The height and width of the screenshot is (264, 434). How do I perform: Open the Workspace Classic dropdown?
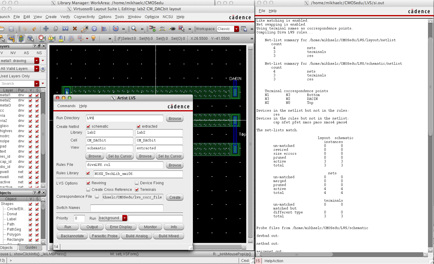point(237,29)
